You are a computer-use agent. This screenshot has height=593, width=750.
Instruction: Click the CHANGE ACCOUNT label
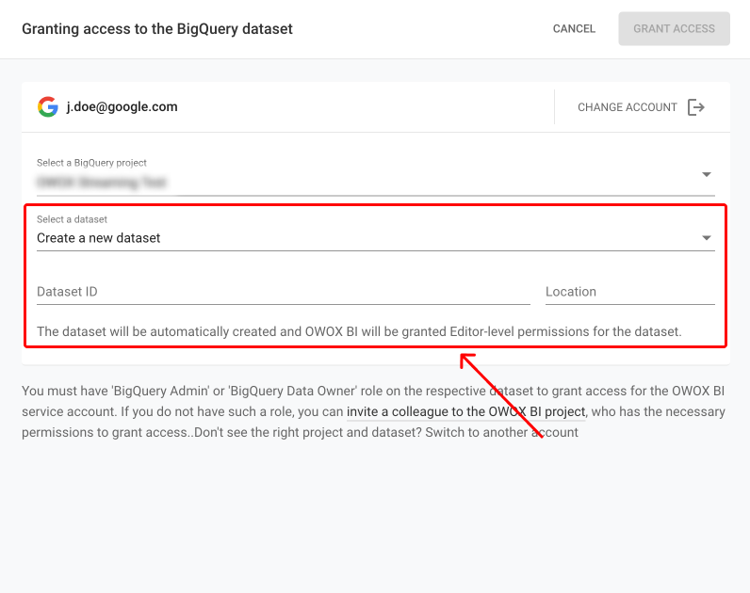point(628,107)
